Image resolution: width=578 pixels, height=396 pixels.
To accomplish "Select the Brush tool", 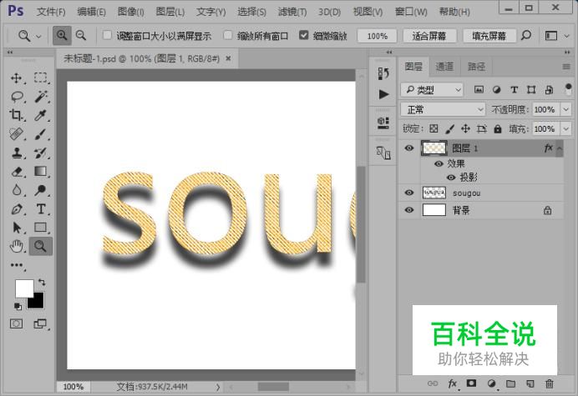I will 40,134.
